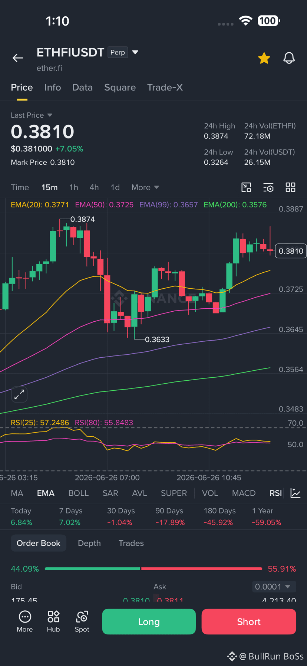Image resolution: width=307 pixels, height=666 pixels.
Task: Toggle the favorite star icon
Action: coord(264,58)
